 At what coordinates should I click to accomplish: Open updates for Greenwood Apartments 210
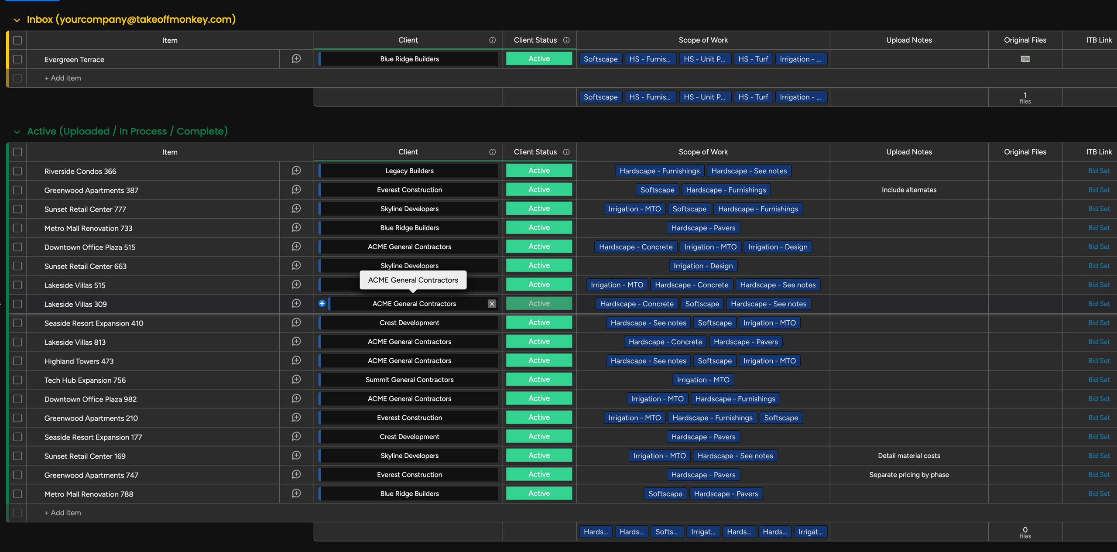coord(296,418)
